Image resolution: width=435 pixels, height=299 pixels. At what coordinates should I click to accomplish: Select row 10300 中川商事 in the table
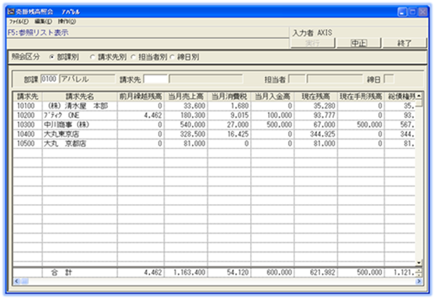pyautogui.click(x=214, y=124)
